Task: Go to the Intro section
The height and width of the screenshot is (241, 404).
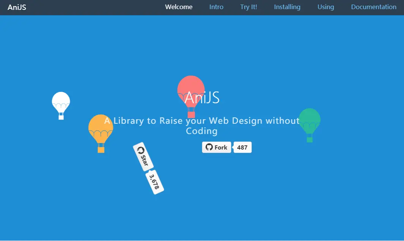Action: point(216,7)
